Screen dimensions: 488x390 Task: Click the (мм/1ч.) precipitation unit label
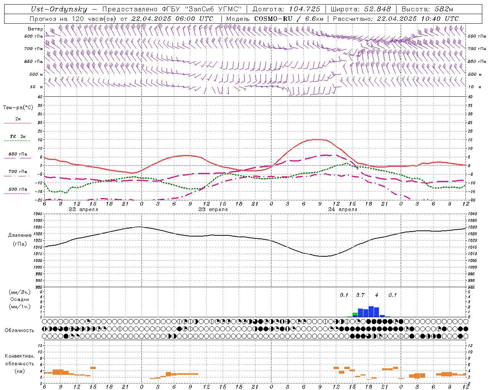point(20,307)
